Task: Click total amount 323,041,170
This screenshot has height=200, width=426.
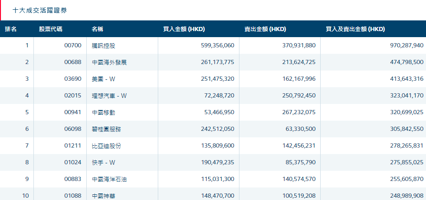Action: click(x=407, y=96)
